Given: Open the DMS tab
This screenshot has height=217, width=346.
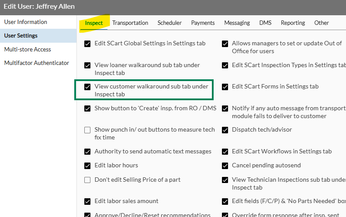Looking at the screenshot, I should [x=265, y=23].
